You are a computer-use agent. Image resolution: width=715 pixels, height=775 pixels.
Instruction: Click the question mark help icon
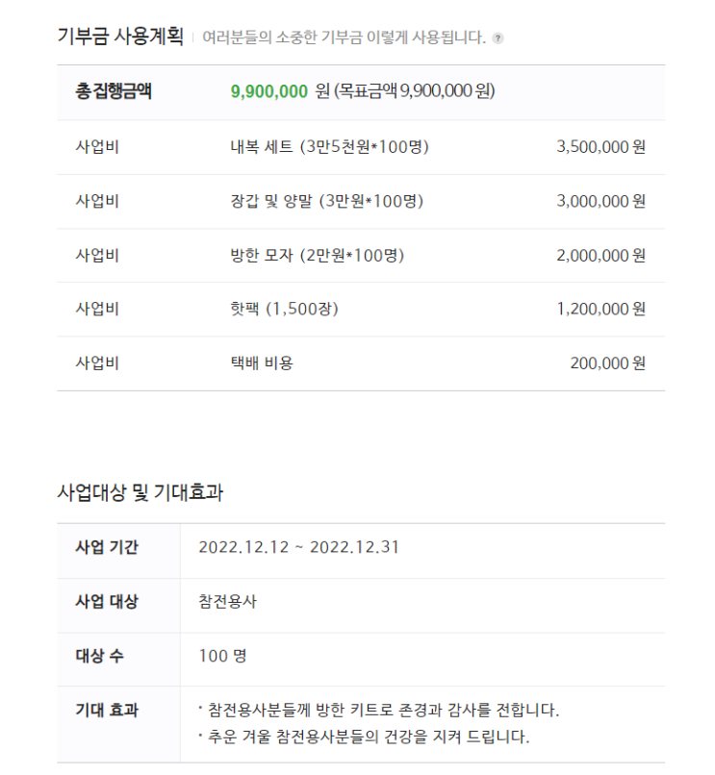(x=498, y=38)
